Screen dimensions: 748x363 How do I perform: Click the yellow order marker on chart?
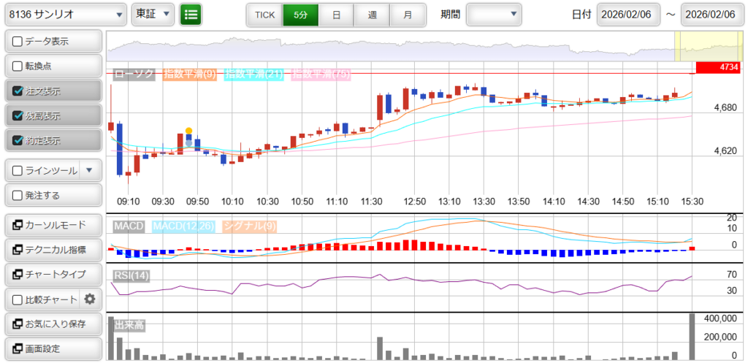tap(188, 131)
